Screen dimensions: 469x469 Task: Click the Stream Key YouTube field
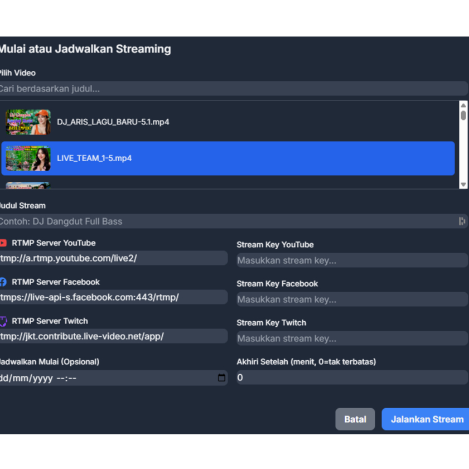(x=351, y=260)
